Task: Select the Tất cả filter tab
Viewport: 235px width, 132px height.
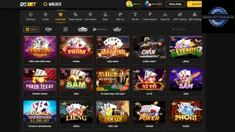Action: pyautogui.click(x=31, y=29)
